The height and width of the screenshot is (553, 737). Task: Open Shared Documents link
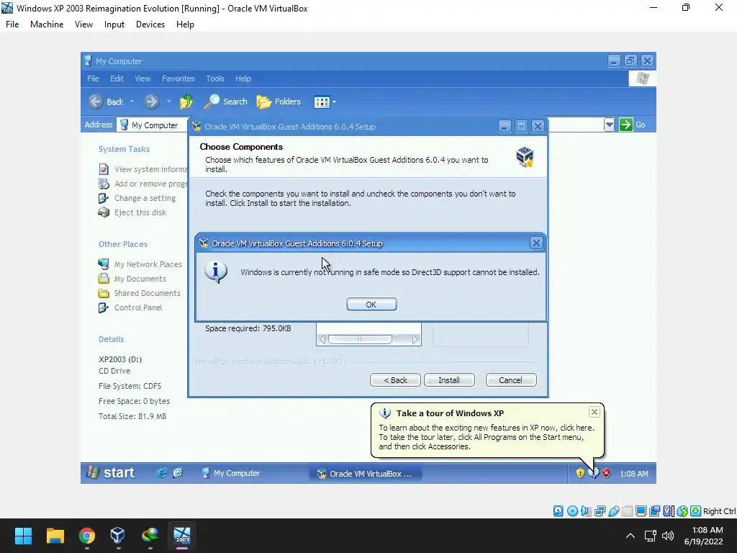pos(139,293)
